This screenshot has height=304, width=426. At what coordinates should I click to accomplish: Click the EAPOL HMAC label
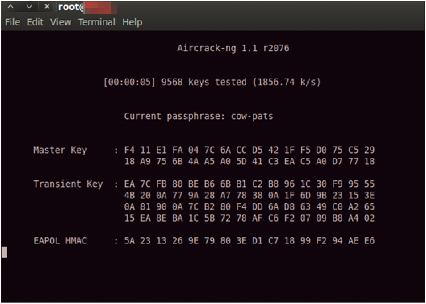coord(60,240)
